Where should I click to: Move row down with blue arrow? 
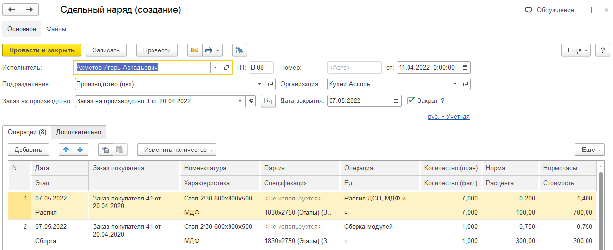click(x=80, y=150)
